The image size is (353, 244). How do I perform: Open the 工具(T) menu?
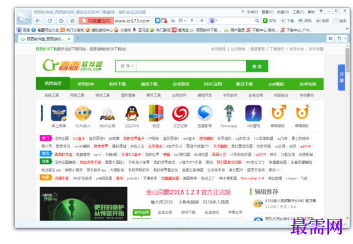coord(298,12)
